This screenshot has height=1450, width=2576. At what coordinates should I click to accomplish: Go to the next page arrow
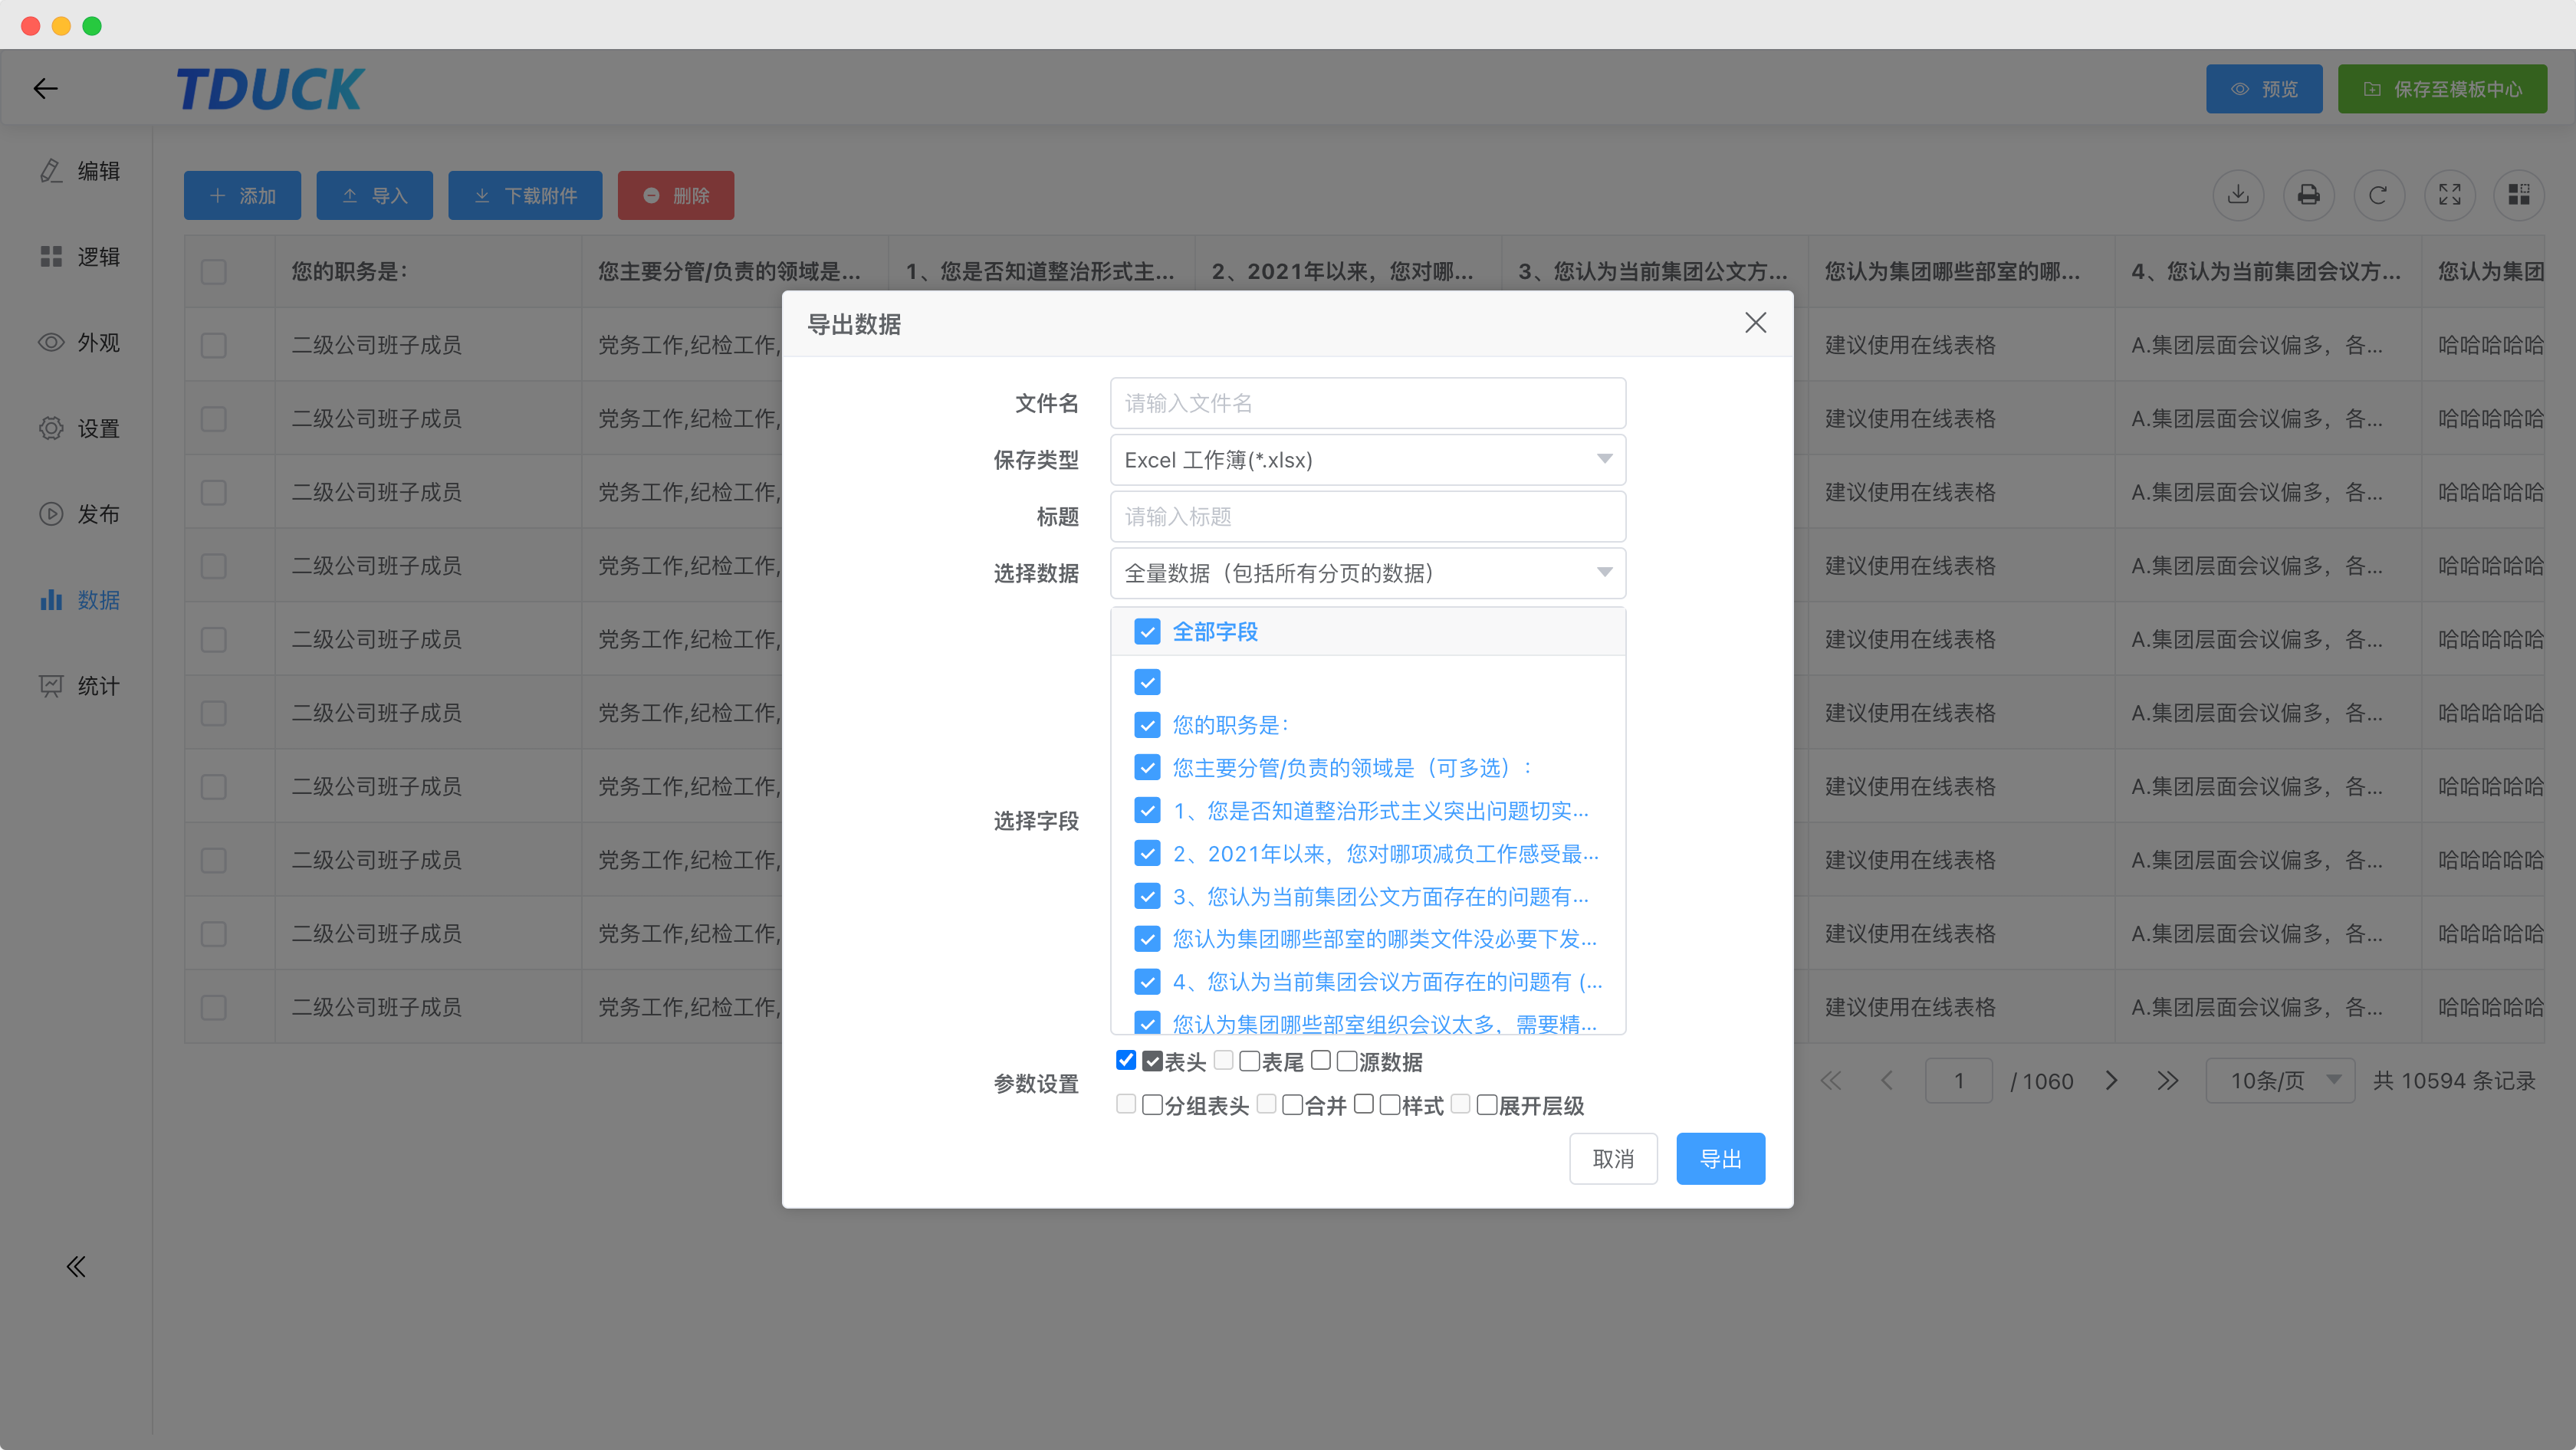tap(2111, 1081)
